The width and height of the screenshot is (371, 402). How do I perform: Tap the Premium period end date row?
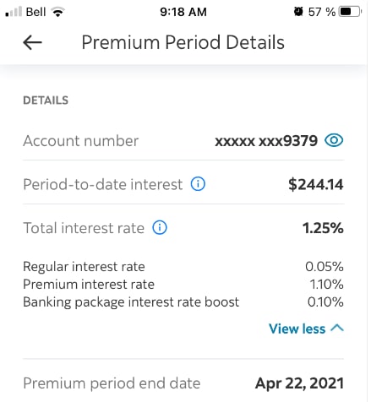coord(183,383)
